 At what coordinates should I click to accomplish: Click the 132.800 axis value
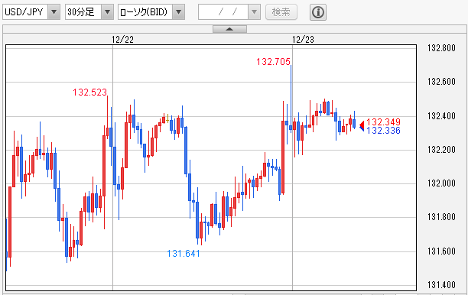tap(441, 47)
